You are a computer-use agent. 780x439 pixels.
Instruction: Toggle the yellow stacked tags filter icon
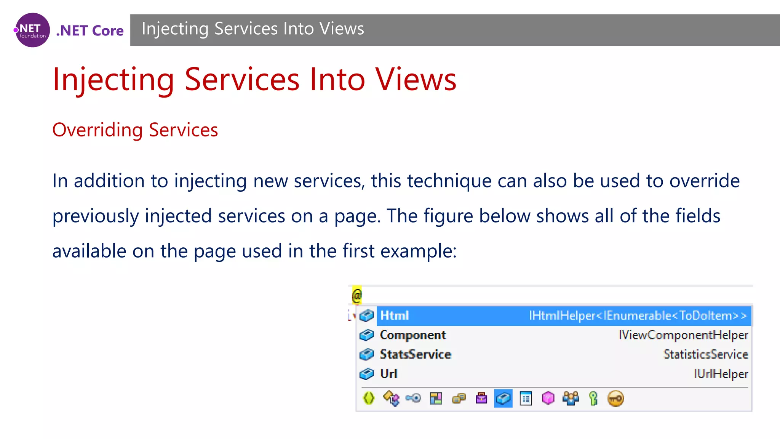(459, 399)
